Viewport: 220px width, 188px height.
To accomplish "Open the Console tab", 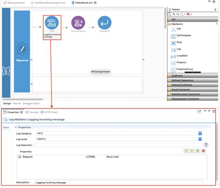I will (32, 112).
